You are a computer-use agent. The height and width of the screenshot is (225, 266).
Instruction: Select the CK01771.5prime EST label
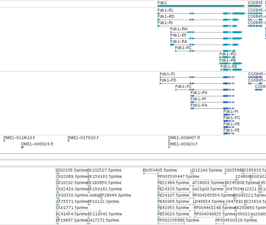pyautogui.click(x=72, y=208)
